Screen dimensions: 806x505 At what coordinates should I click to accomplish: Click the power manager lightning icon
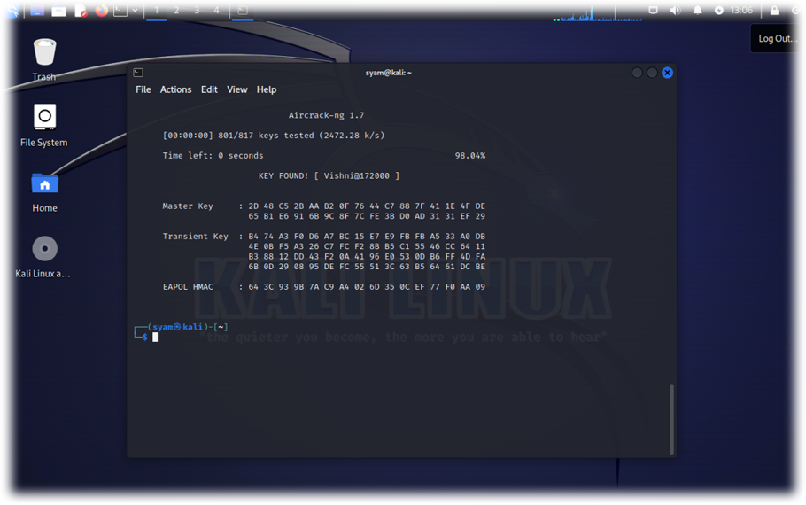(x=719, y=11)
